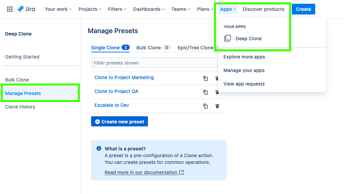Screen dimensions: 344x194
Task: Copy the Clone to Project QA preset
Action: pyautogui.click(x=206, y=92)
